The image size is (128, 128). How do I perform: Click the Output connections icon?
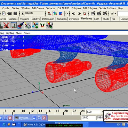coord(79,13)
